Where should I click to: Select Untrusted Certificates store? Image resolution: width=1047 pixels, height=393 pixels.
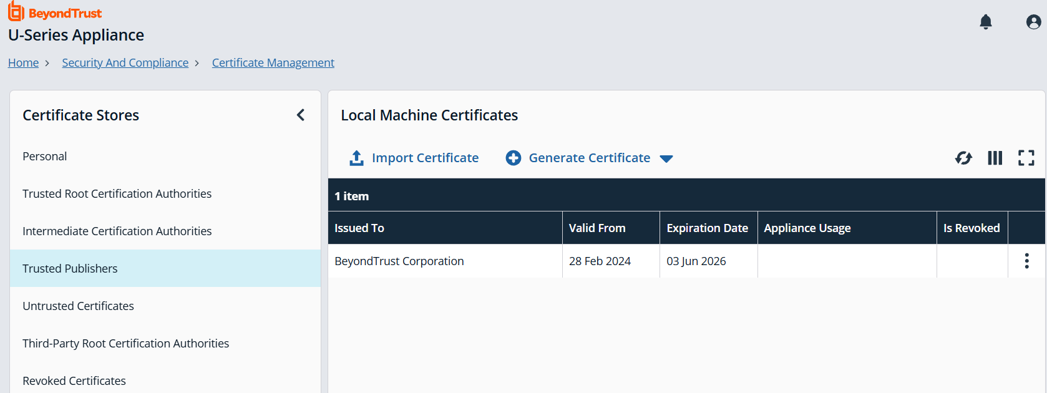[x=78, y=306]
